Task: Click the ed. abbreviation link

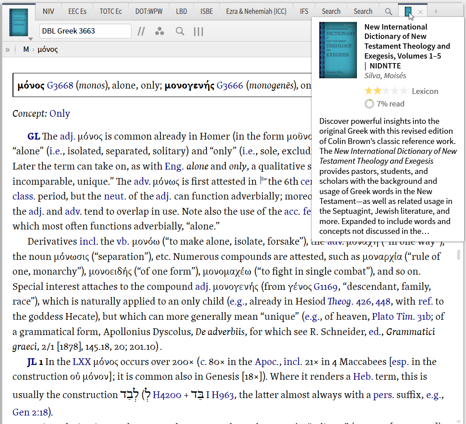Action: coord(375,332)
